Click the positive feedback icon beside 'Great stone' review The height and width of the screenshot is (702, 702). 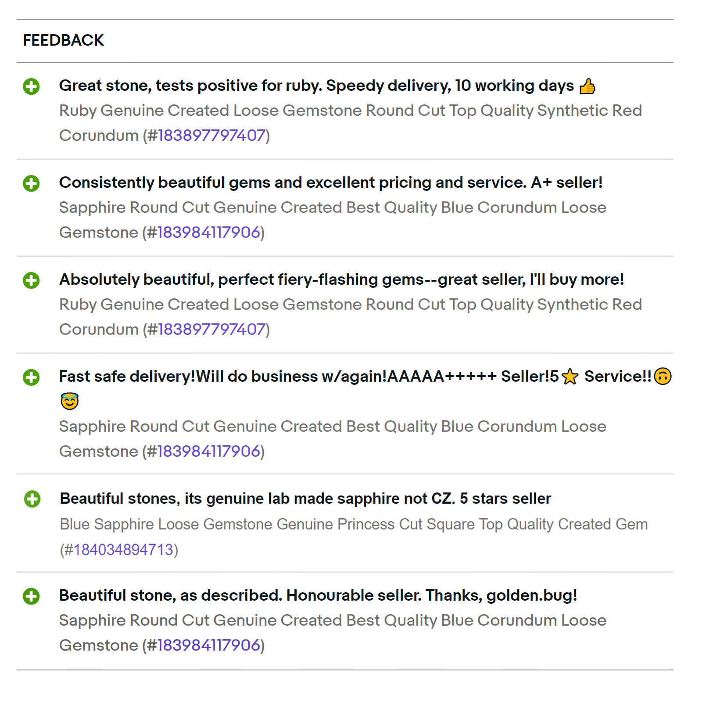pyautogui.click(x=31, y=86)
